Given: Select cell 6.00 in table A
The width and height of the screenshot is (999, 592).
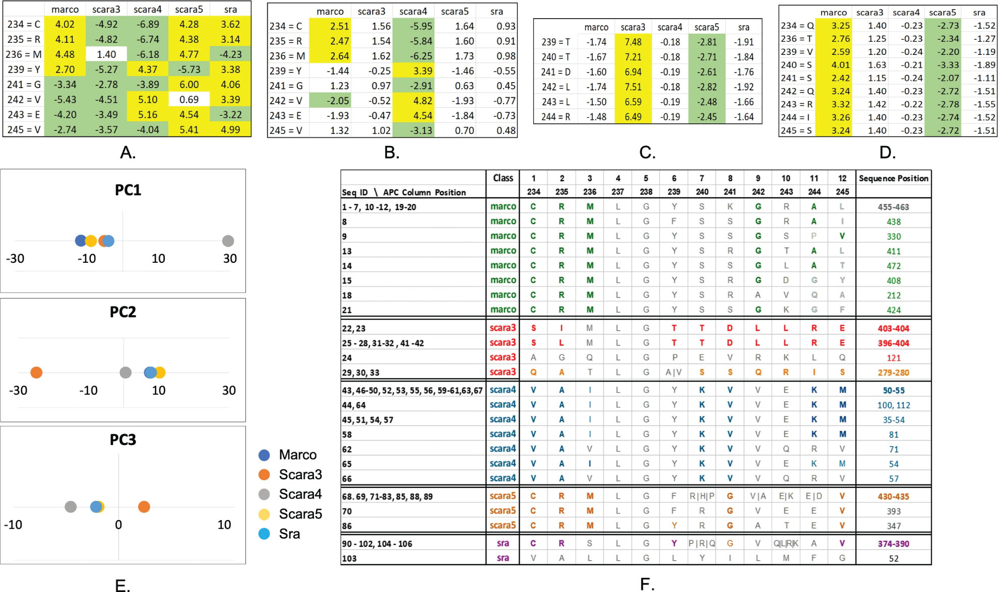Looking at the screenshot, I should tap(189, 85).
